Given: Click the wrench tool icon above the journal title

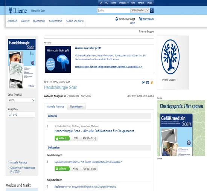Looking at the screenshot, I should (x=143, y=83).
